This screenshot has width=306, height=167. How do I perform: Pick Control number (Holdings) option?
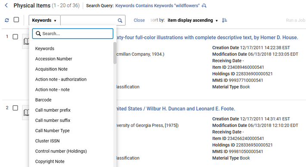[61, 151]
